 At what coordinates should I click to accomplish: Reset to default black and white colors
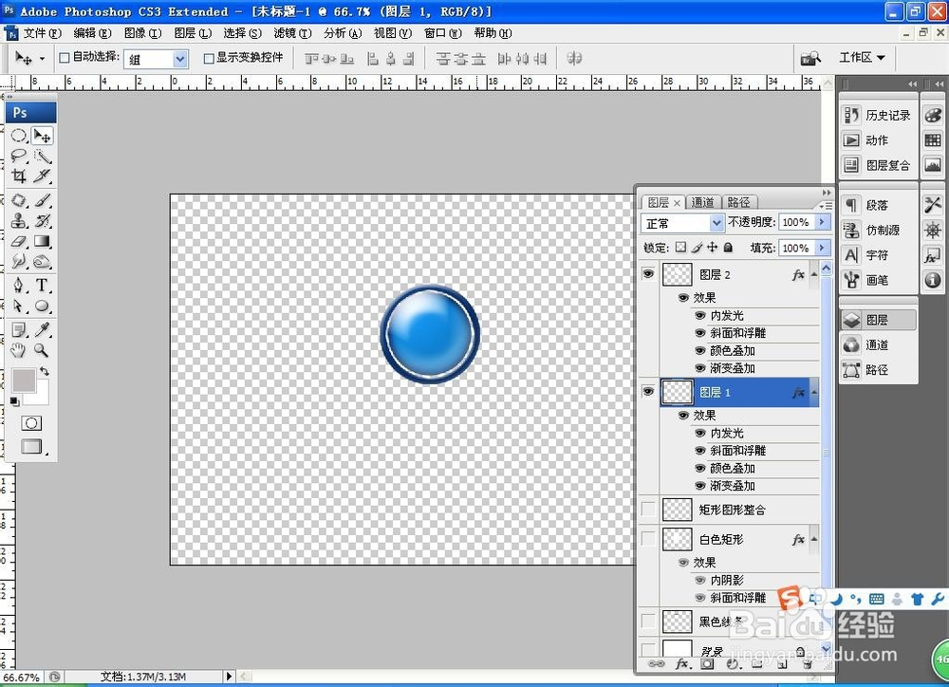pos(14,400)
